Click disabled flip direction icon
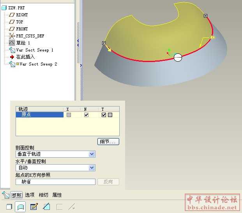Screen dimensions: 242x213 [x=72, y=207]
